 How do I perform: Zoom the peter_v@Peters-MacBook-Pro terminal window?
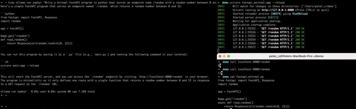229,56
